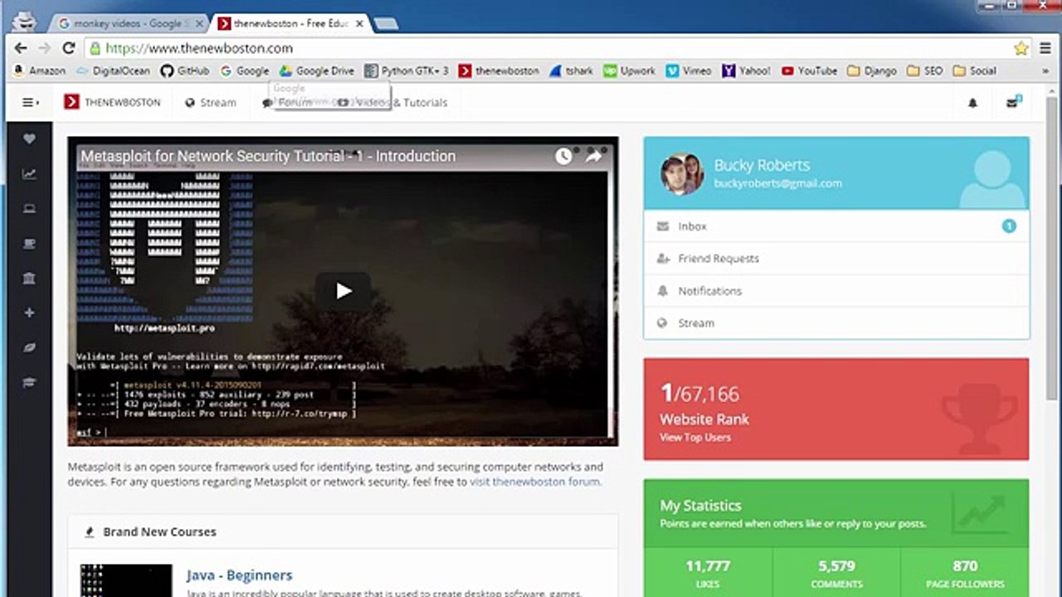Open the messages envelope icon in the header
The height and width of the screenshot is (597, 1062).
click(1013, 102)
